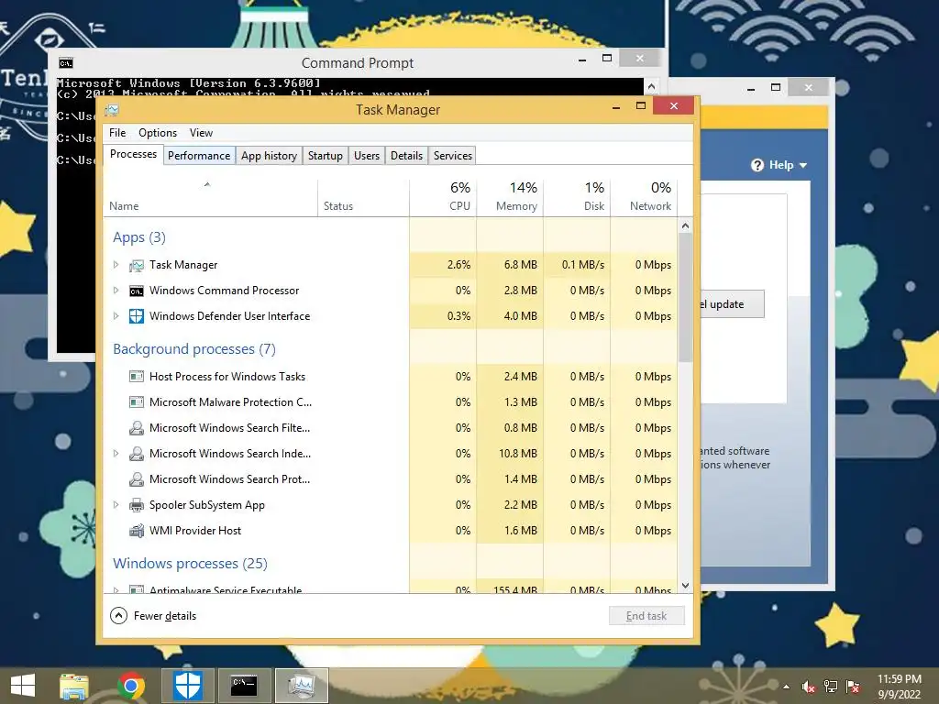Click the update button in Windows Defender
Viewport: 939px width, 704px height.
[x=732, y=304]
